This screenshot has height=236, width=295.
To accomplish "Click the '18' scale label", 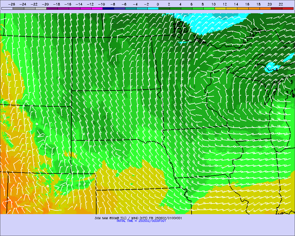I will tap(258, 4).
